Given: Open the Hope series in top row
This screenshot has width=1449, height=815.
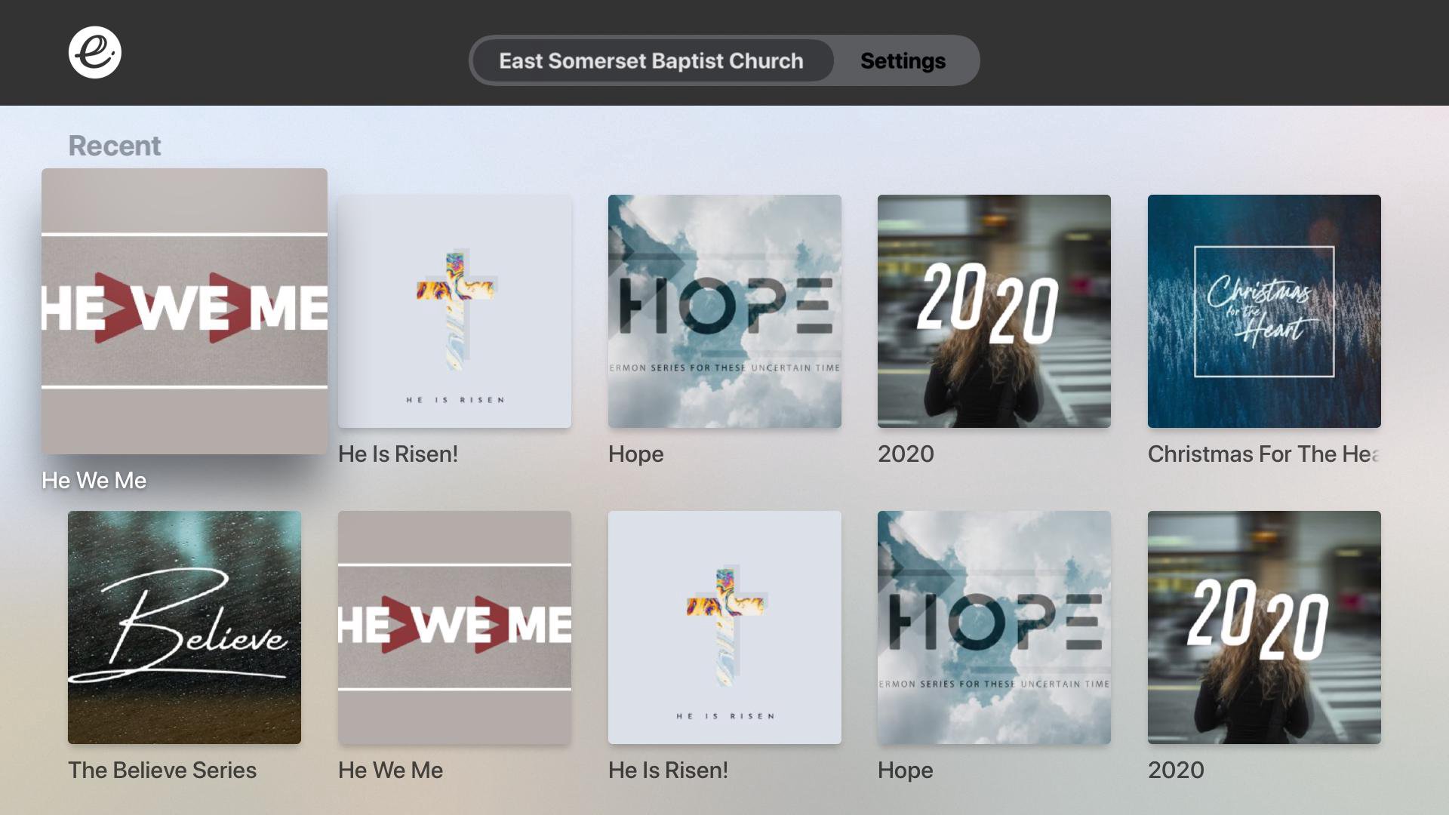Looking at the screenshot, I should (724, 311).
